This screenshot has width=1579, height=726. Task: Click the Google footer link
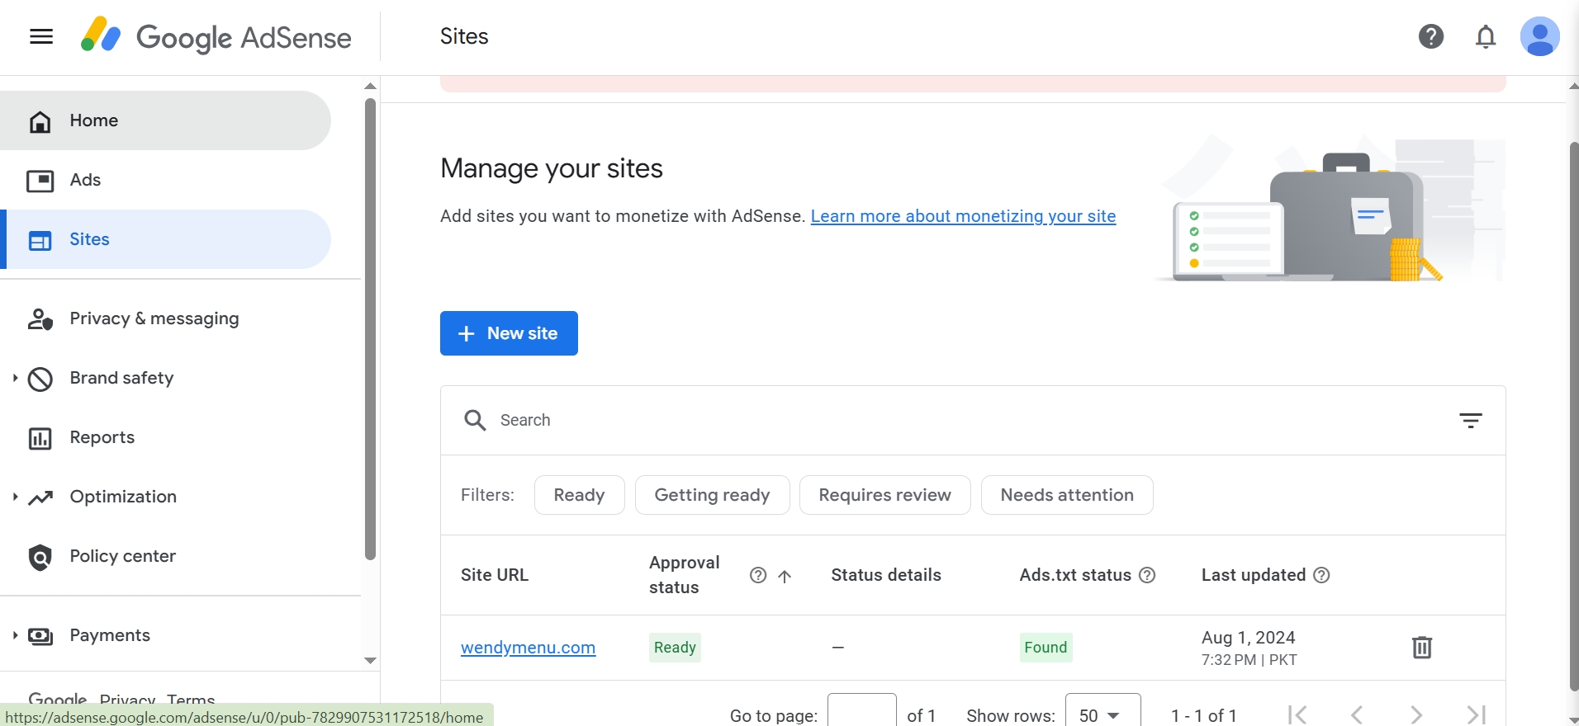click(x=58, y=700)
